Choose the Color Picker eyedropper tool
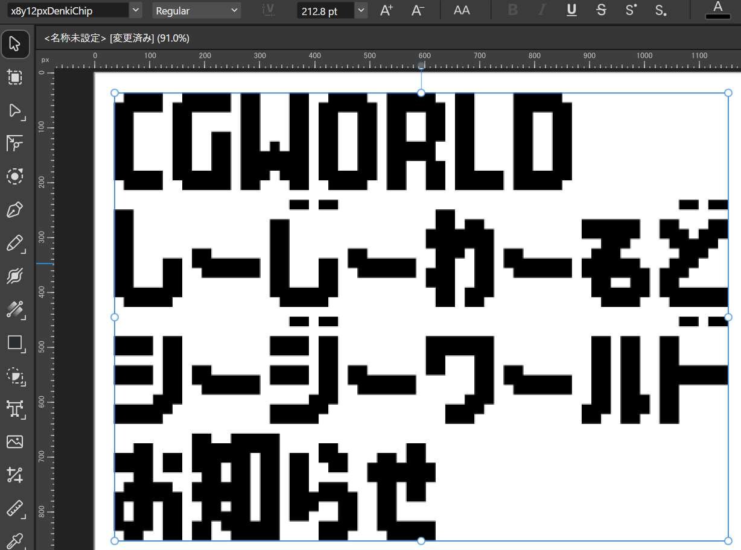 [14, 539]
